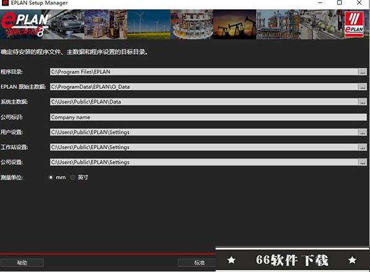The image size is (370, 272).
Task: Maximize the EPLAN Setup Manager window
Action: point(340,3)
